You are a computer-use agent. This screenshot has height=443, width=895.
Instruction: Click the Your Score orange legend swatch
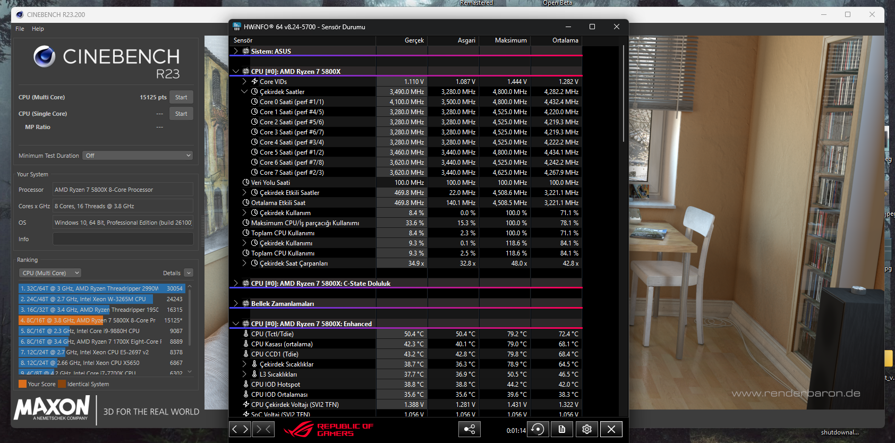point(22,384)
